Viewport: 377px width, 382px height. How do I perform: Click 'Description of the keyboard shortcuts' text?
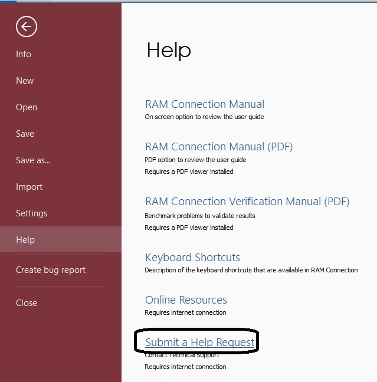coord(251,270)
